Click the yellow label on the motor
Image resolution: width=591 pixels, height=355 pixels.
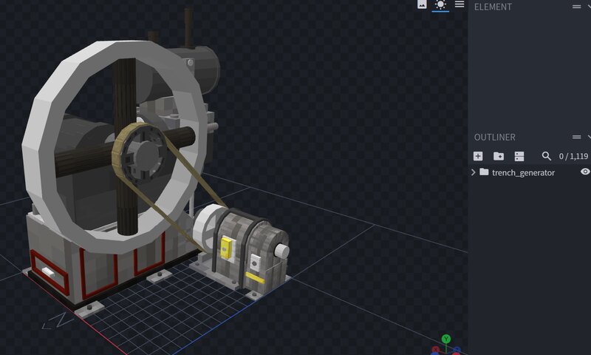[227, 247]
